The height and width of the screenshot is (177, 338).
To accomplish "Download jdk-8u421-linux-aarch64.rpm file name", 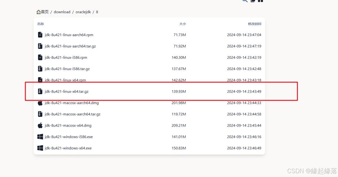I will click(69, 35).
